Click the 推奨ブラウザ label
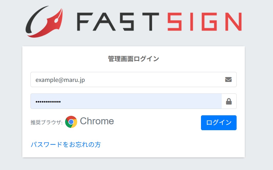The height and width of the screenshot is (170, 273). [46, 122]
